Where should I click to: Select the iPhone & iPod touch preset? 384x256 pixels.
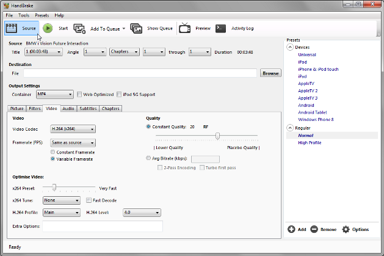click(318, 69)
